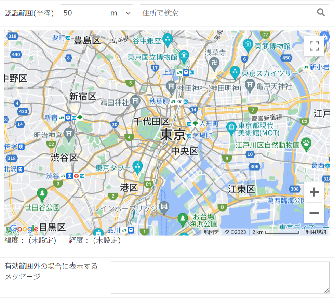Click the 世田谷公園 park tree marker
This screenshot has height=298, width=334.
pos(42,194)
